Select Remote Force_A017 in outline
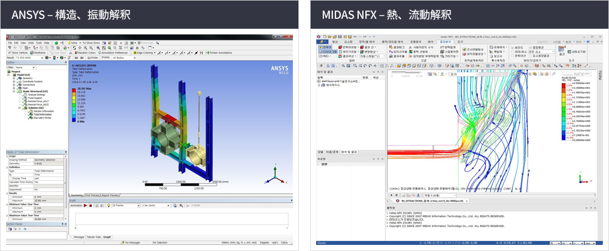609x251 pixels. click(x=38, y=101)
